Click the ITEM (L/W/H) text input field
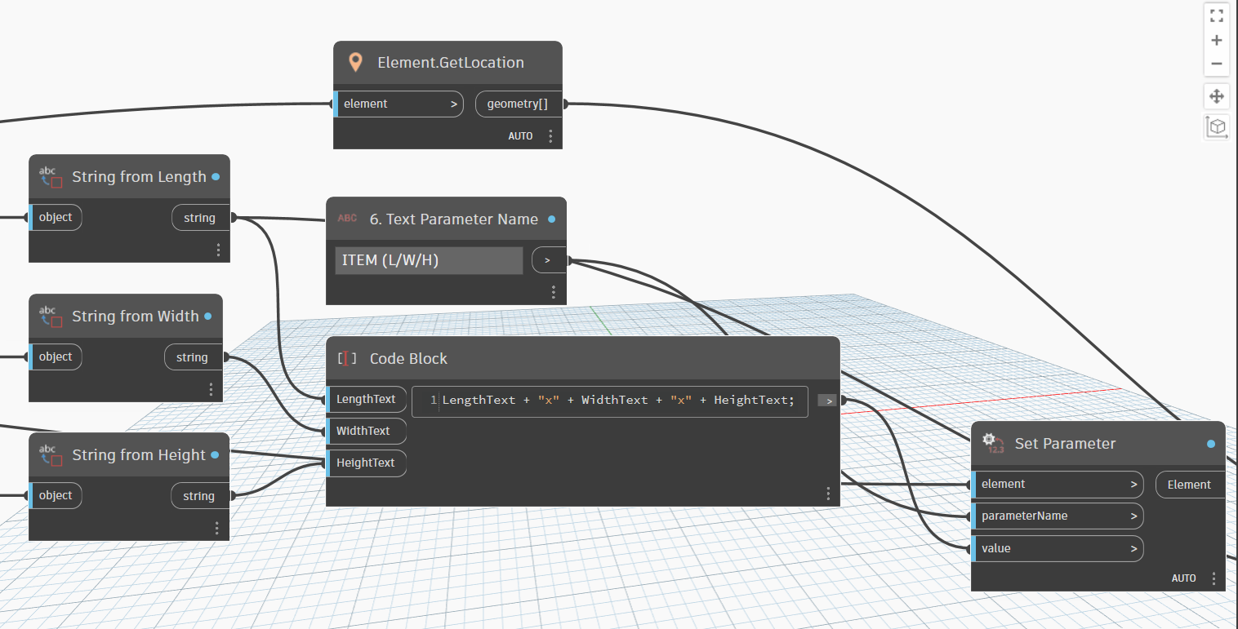Screen dimensions: 1238x629 click(x=428, y=259)
